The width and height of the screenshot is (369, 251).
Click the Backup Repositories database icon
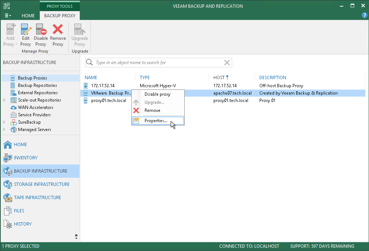[x=13, y=85]
